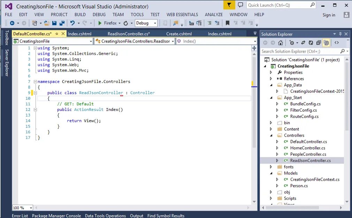Refresh the Solution Explorer

point(311,43)
